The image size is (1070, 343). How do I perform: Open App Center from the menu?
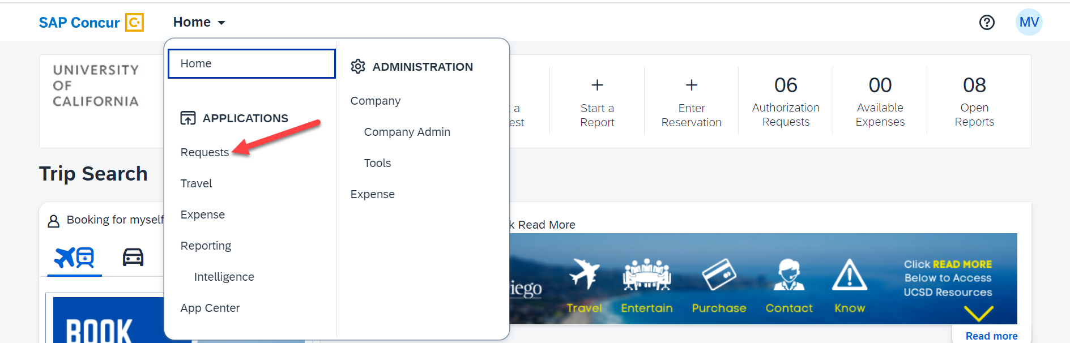coord(210,307)
